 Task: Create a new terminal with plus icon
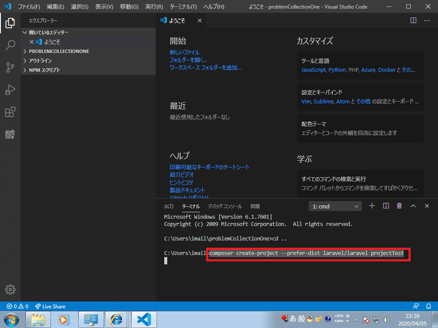point(372,206)
